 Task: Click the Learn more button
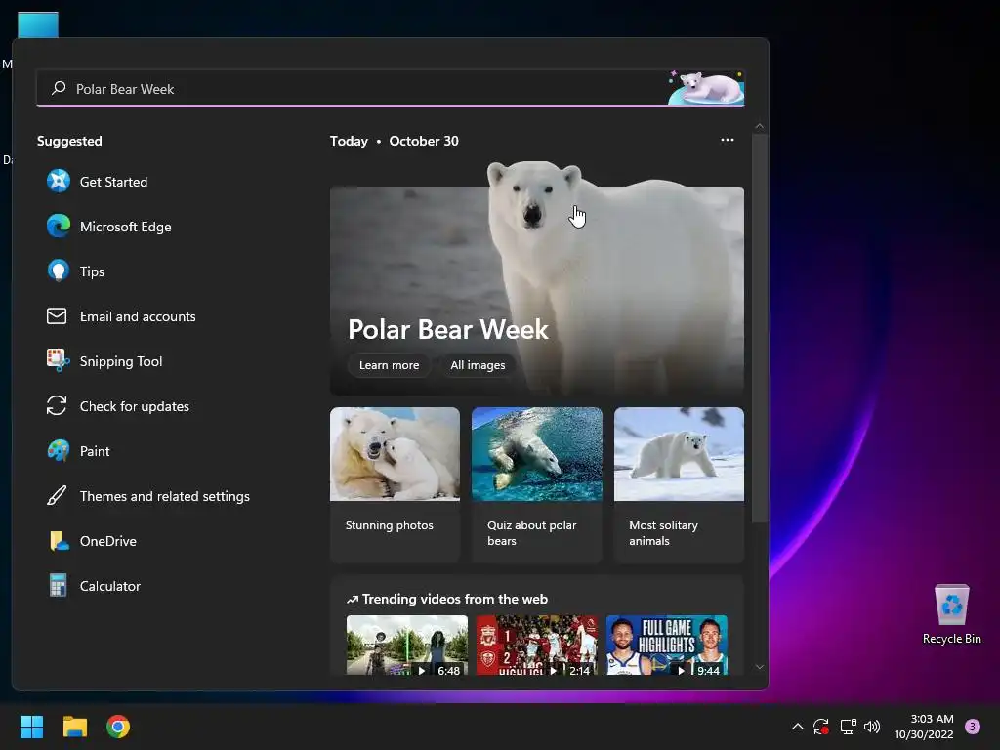[389, 365]
